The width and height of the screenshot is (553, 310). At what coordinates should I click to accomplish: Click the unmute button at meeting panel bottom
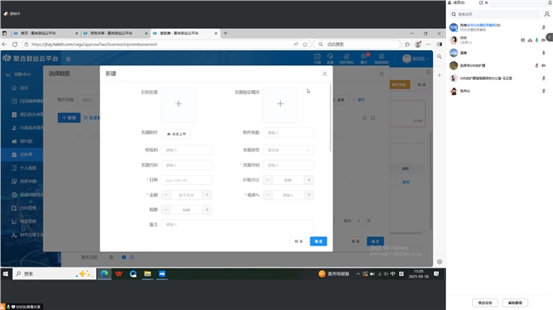tap(516, 302)
